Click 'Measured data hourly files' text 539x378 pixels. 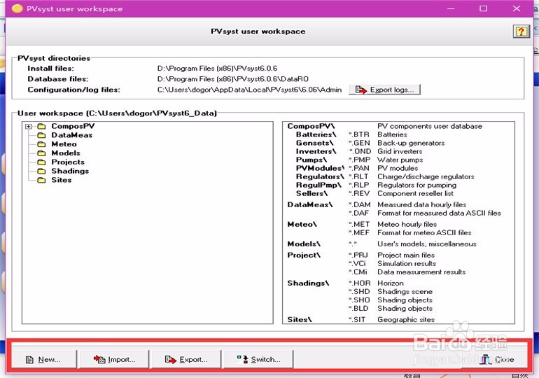[422, 205]
